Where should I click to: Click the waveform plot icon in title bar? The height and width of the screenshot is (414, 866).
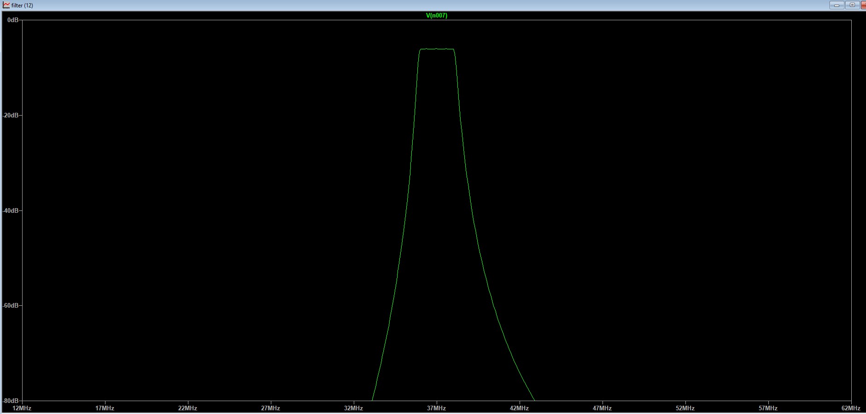click(6, 5)
